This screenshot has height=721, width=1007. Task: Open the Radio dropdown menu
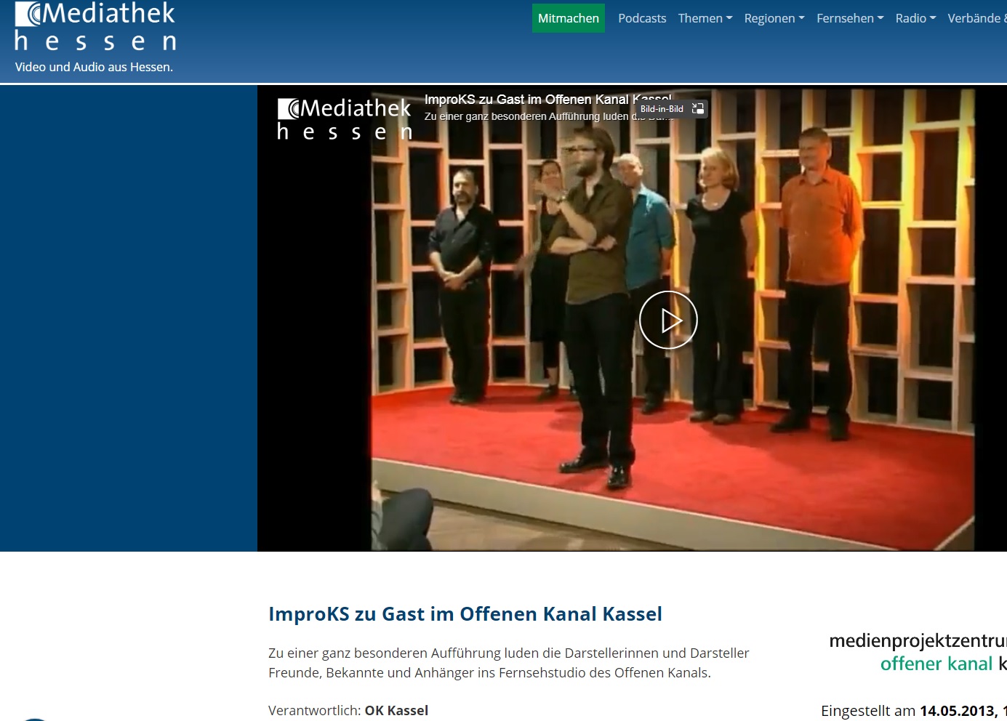pos(915,18)
